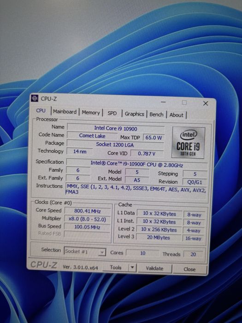This screenshot has width=242, height=323.
Task: Close CPU-Z using the X icon
Action: [x=206, y=103]
